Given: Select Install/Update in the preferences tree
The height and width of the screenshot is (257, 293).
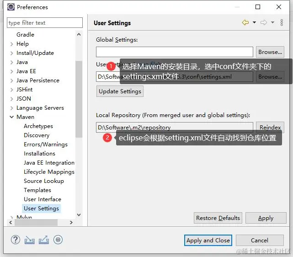Looking at the screenshot, I should (35, 53).
